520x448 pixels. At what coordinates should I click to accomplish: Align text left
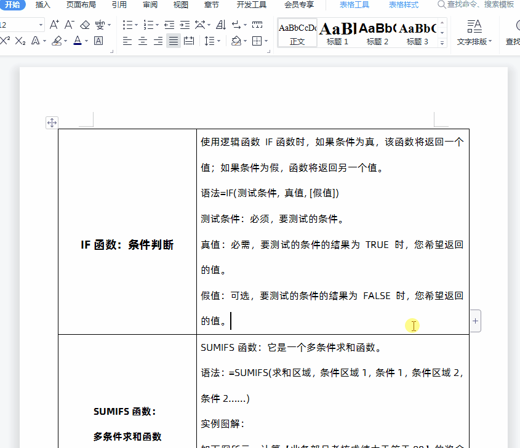pyautogui.click(x=127, y=41)
